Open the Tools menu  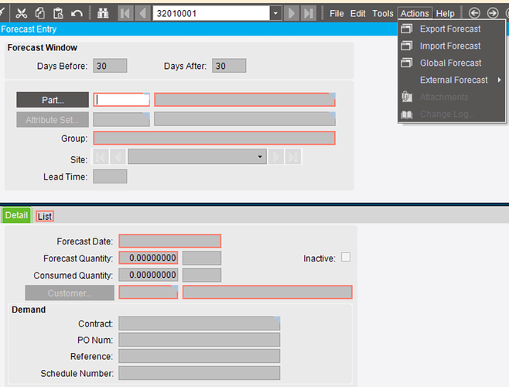click(x=383, y=14)
